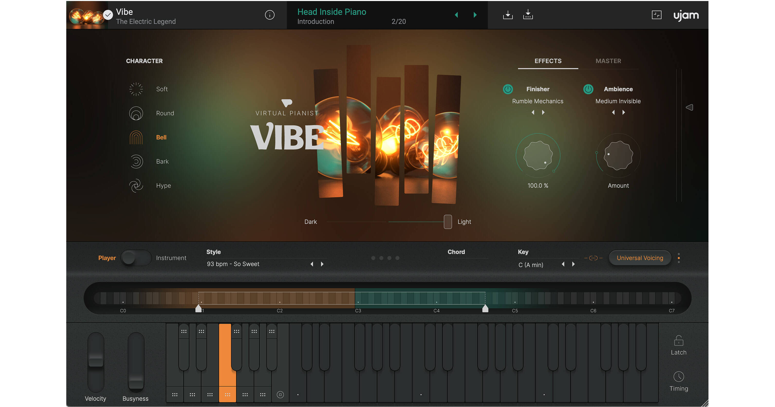Select the Bell character icon

click(136, 137)
